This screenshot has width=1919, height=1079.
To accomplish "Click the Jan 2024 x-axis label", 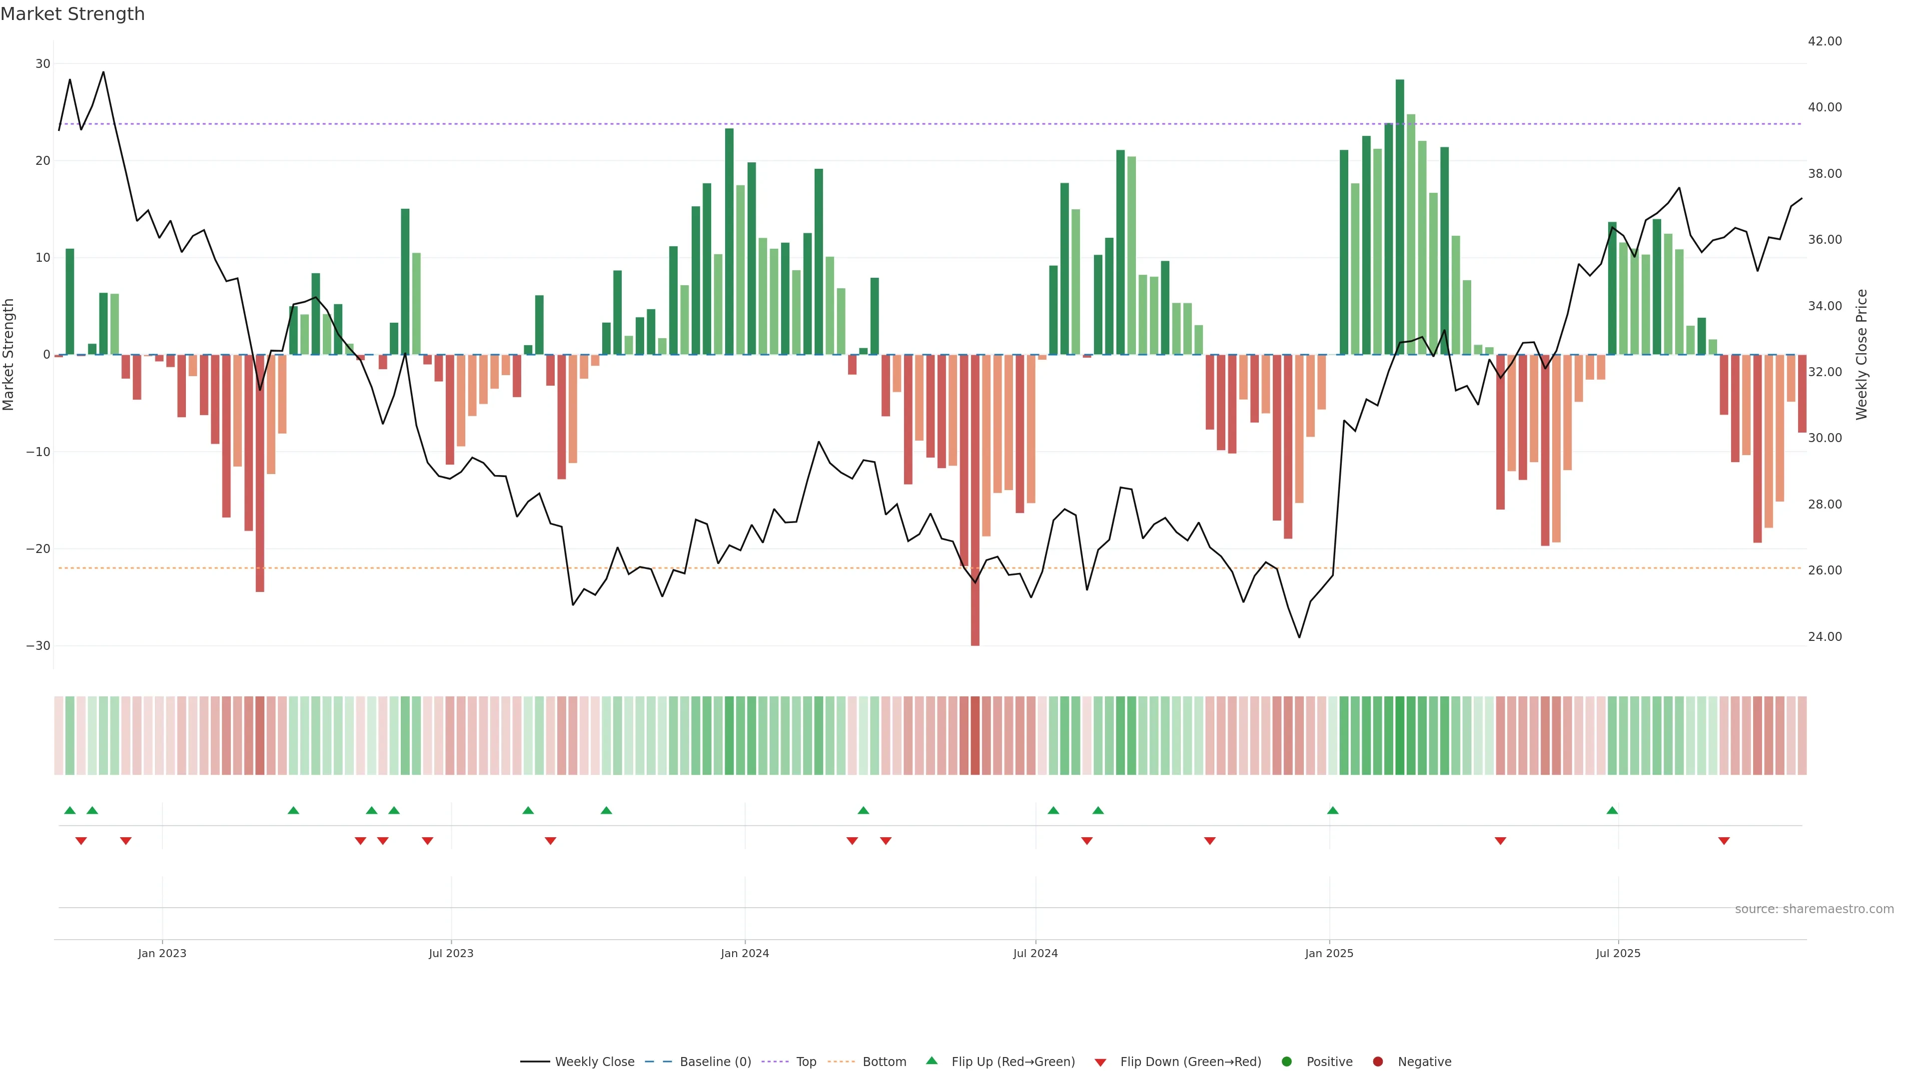I will coord(744,953).
